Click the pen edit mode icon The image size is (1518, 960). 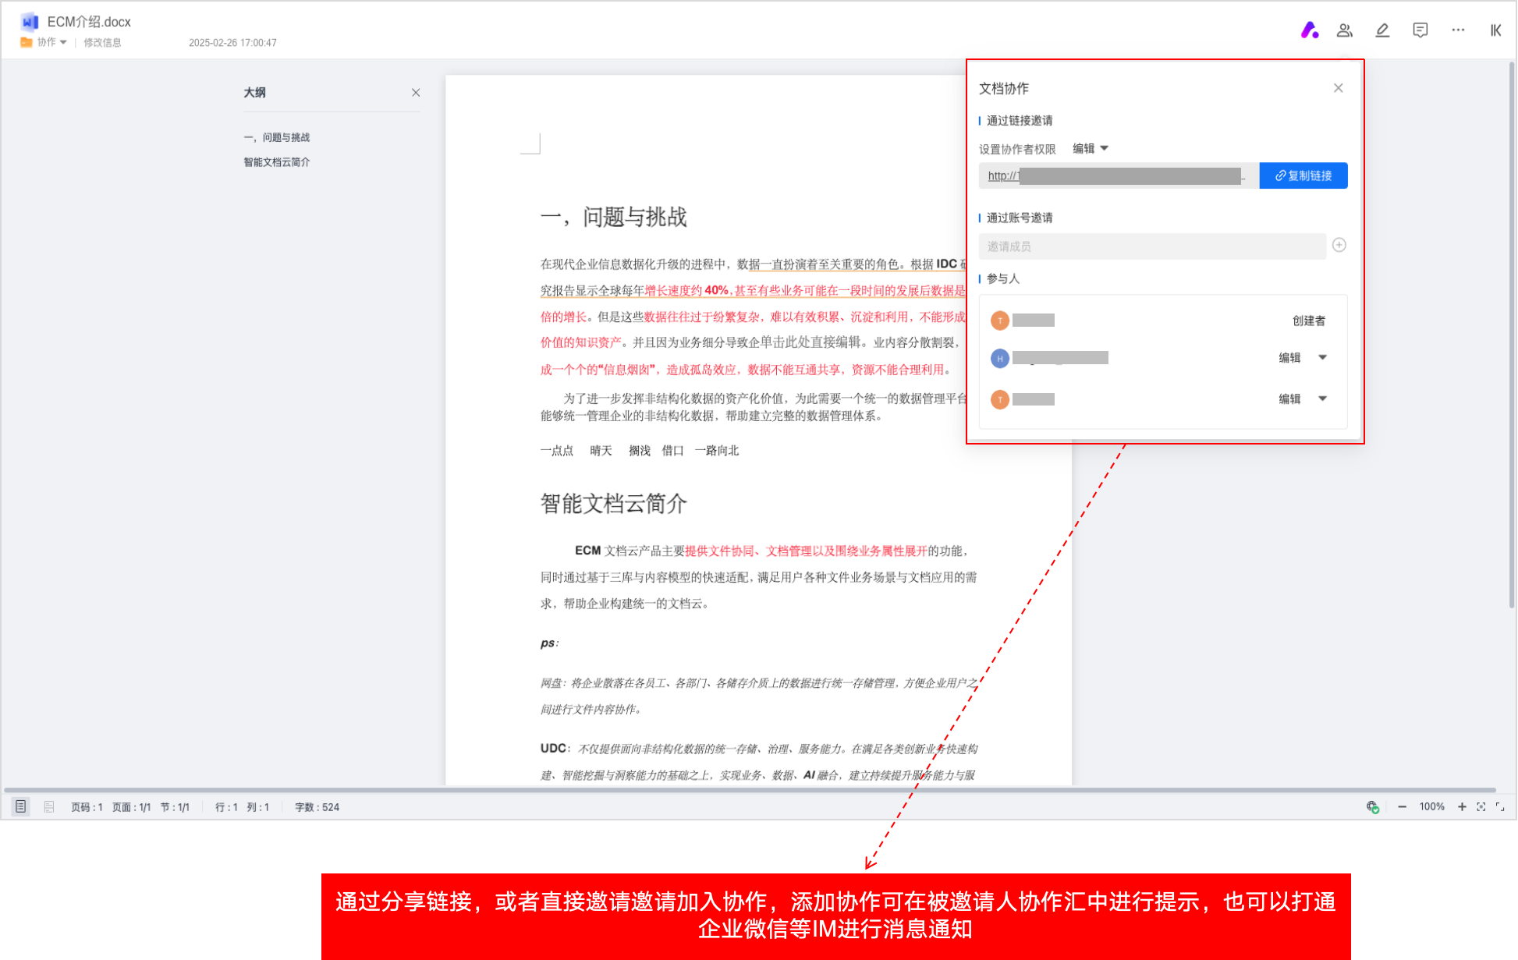coord(1381,30)
